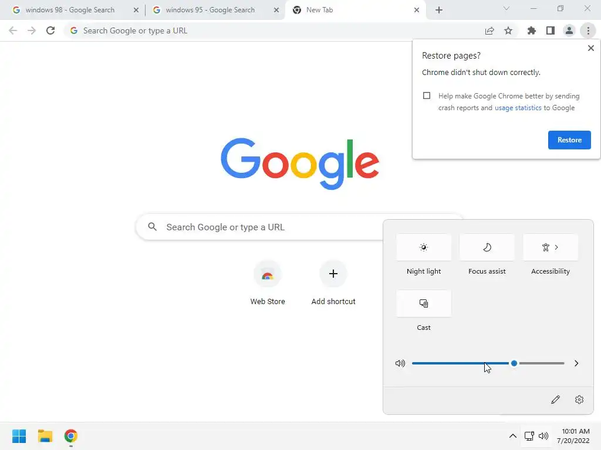601x450 pixels.
Task: Open the side panel icon
Action: click(551, 30)
